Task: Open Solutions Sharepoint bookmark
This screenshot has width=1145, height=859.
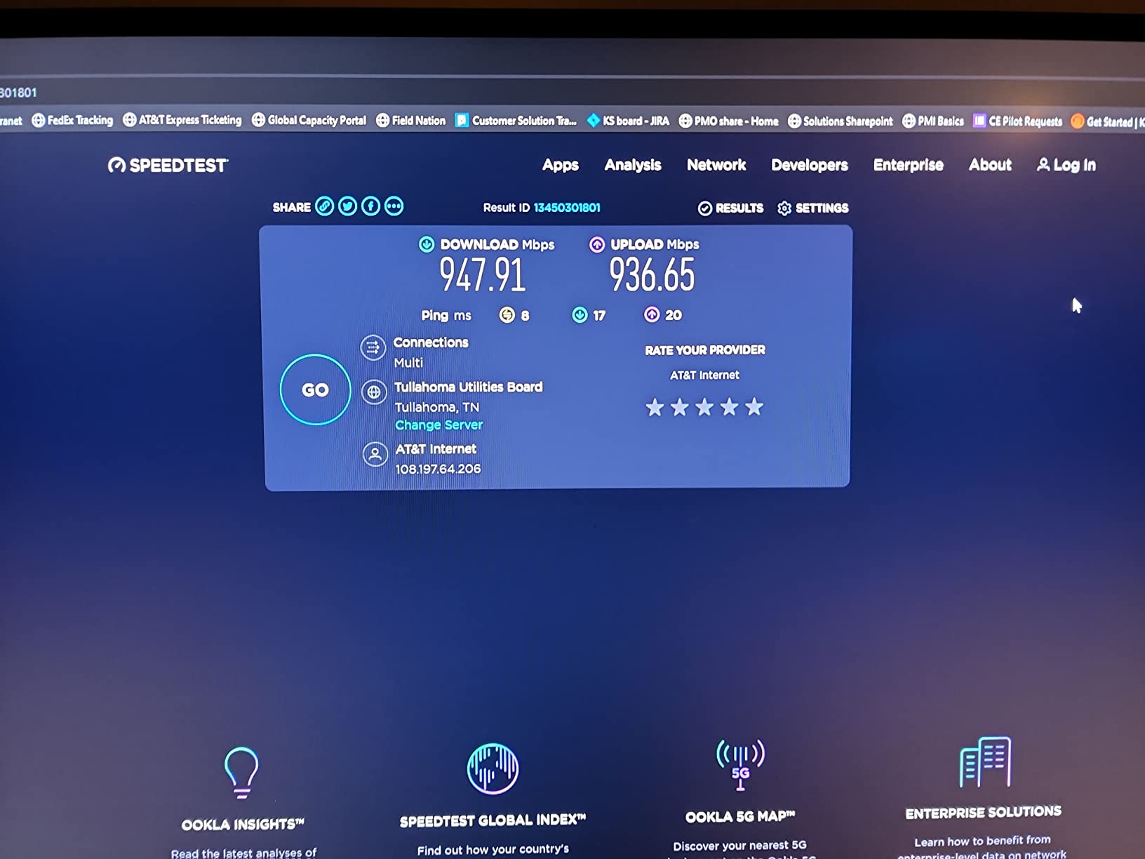Action: (841, 121)
